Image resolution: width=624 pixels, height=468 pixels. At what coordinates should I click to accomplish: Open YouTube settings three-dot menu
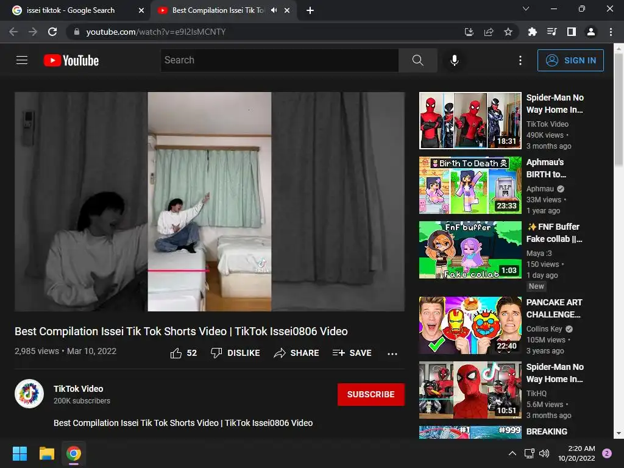[520, 60]
